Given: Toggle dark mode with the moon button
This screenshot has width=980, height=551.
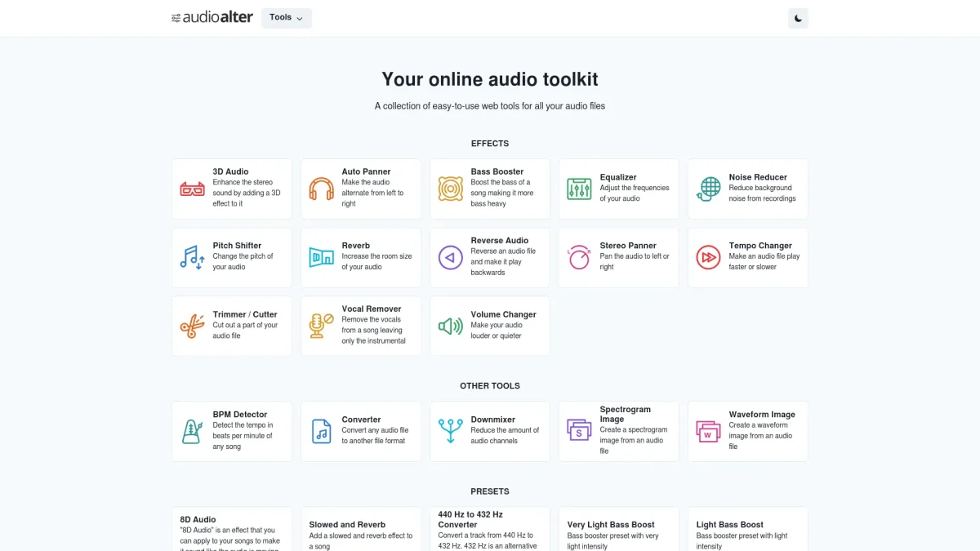Looking at the screenshot, I should (x=798, y=18).
